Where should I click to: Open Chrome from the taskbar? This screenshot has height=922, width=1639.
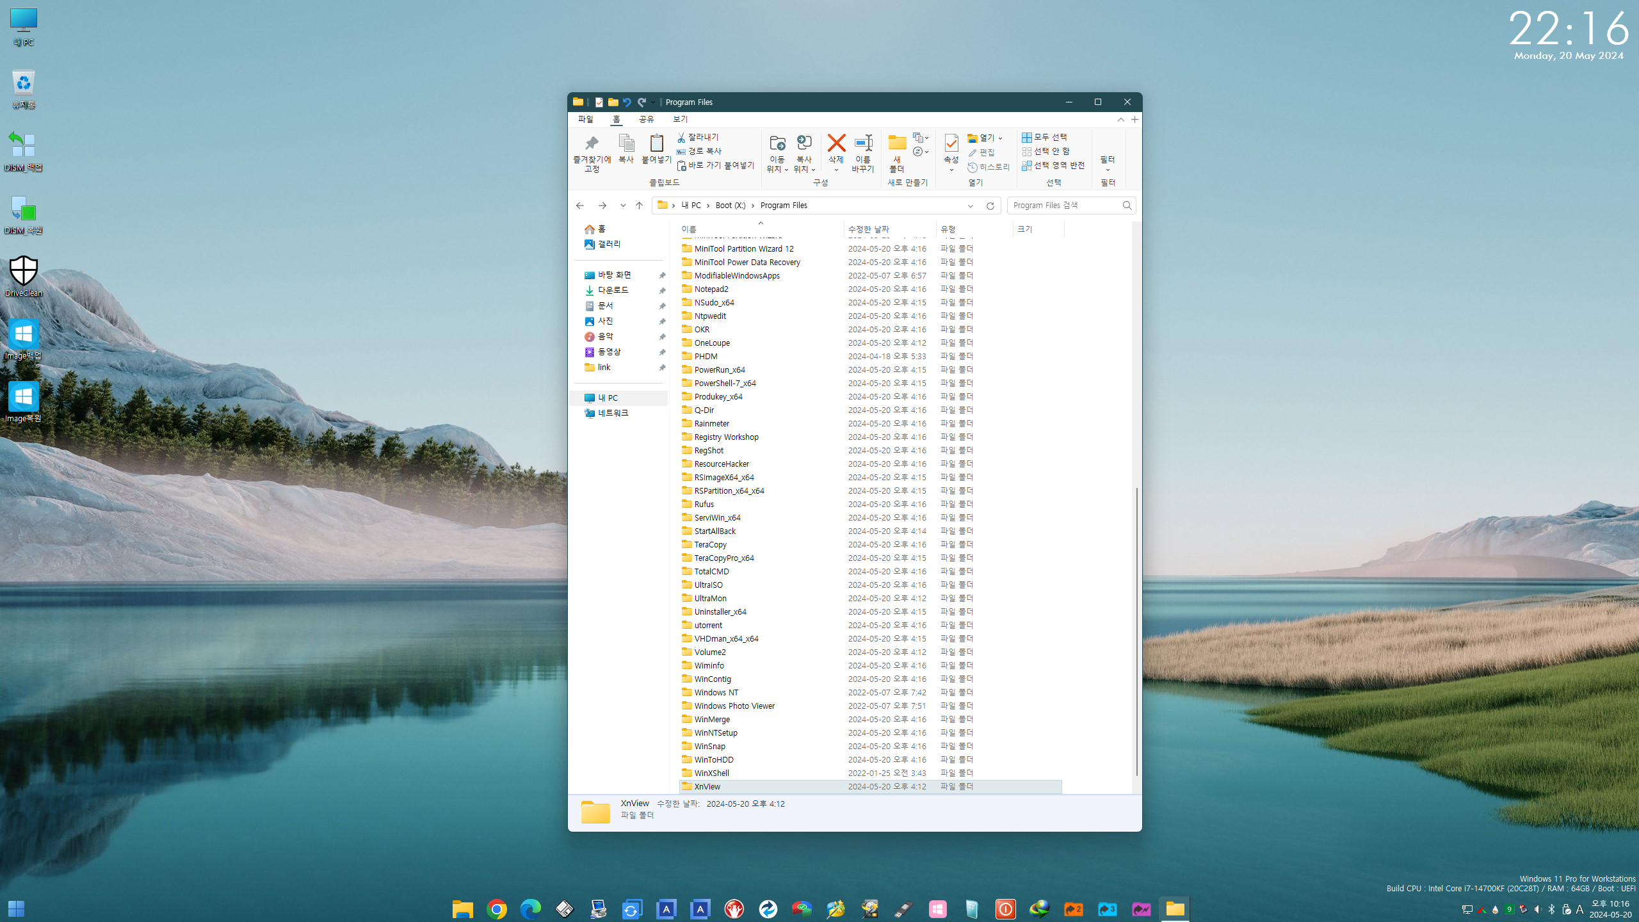496,909
